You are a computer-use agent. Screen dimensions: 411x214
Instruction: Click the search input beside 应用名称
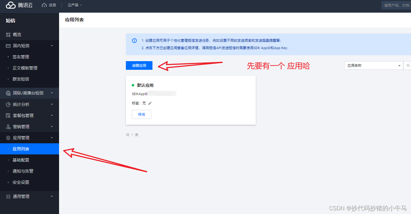click(407, 65)
